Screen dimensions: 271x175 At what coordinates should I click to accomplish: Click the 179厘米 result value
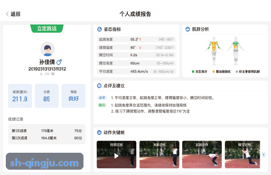[47, 131]
